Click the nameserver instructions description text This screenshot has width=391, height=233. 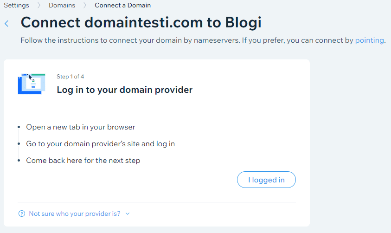186,40
